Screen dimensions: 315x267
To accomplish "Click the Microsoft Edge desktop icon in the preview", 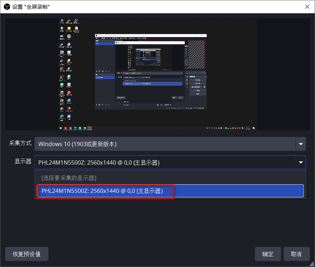I will 62,117.
